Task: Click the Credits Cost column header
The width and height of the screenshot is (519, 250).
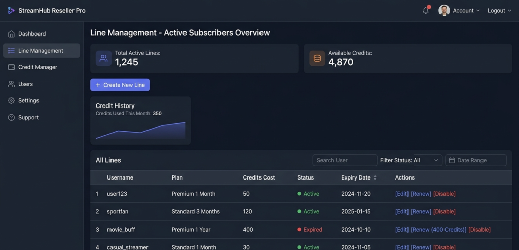Action: [259, 177]
